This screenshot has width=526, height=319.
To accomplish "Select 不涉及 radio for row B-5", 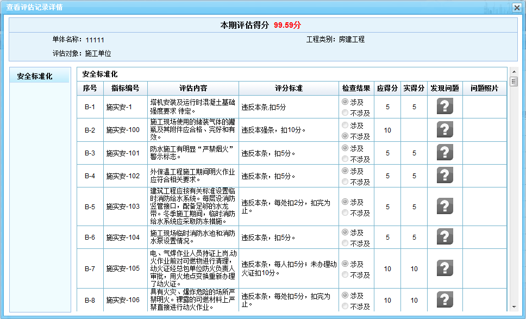I will click(x=345, y=213).
